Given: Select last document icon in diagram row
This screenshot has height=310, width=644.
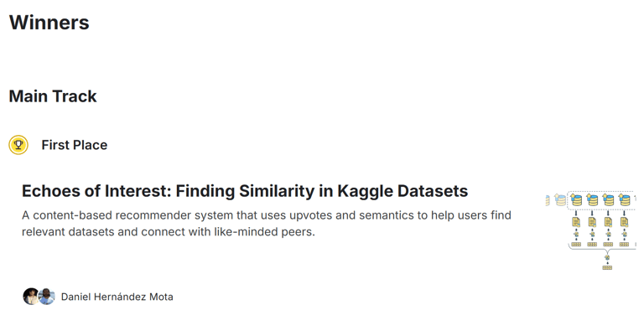Looking at the screenshot, I should (x=624, y=222).
